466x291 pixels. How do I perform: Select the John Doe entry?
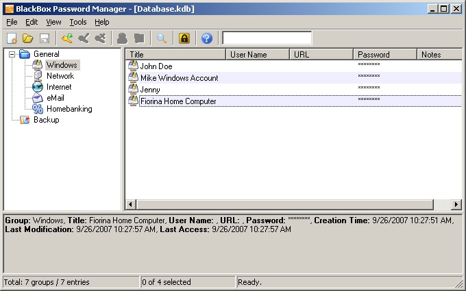(x=156, y=66)
